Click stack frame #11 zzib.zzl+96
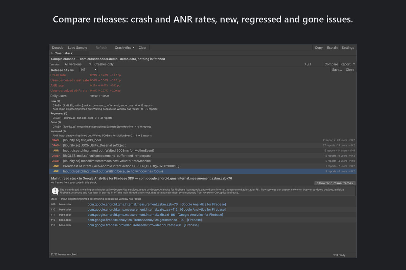This screenshot has width=406, height=270. [x=203, y=215]
